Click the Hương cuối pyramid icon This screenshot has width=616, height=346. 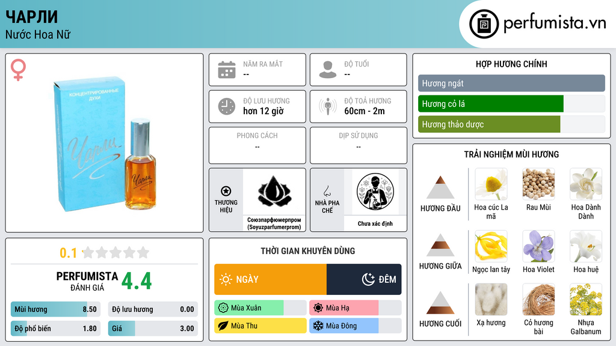point(440,303)
